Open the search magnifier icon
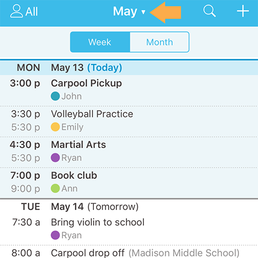This screenshot has height=258, width=258. 209,11
